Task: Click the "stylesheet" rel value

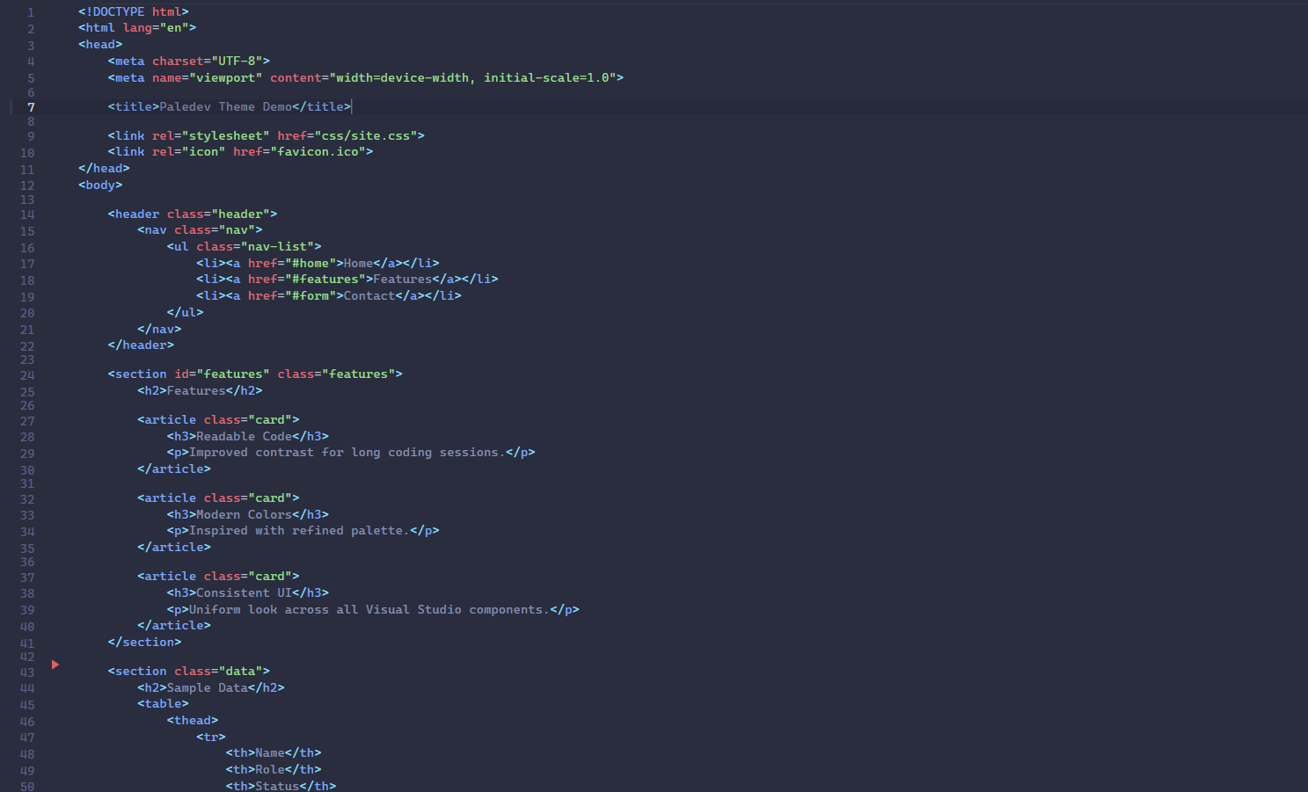Action: click(226, 135)
